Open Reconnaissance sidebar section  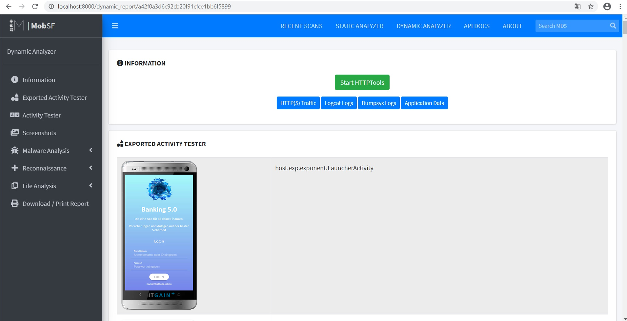45,168
